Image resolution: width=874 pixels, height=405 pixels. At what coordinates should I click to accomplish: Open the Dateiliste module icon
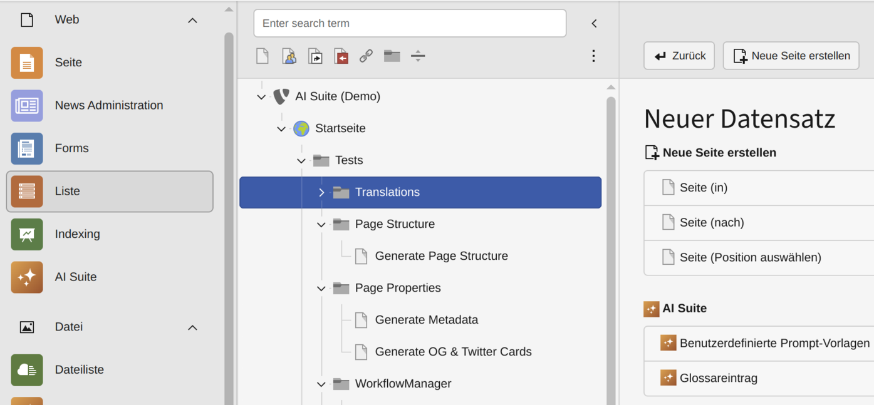pyautogui.click(x=27, y=370)
